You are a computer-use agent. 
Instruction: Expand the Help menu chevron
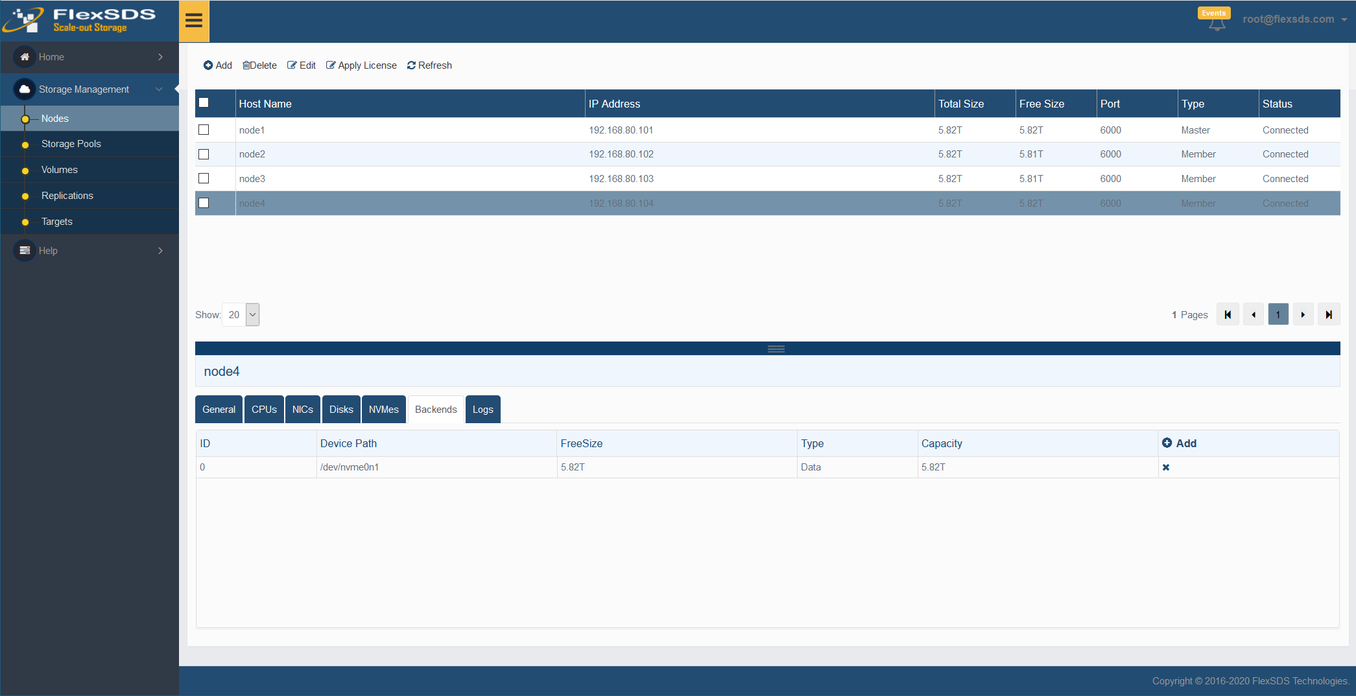click(160, 251)
